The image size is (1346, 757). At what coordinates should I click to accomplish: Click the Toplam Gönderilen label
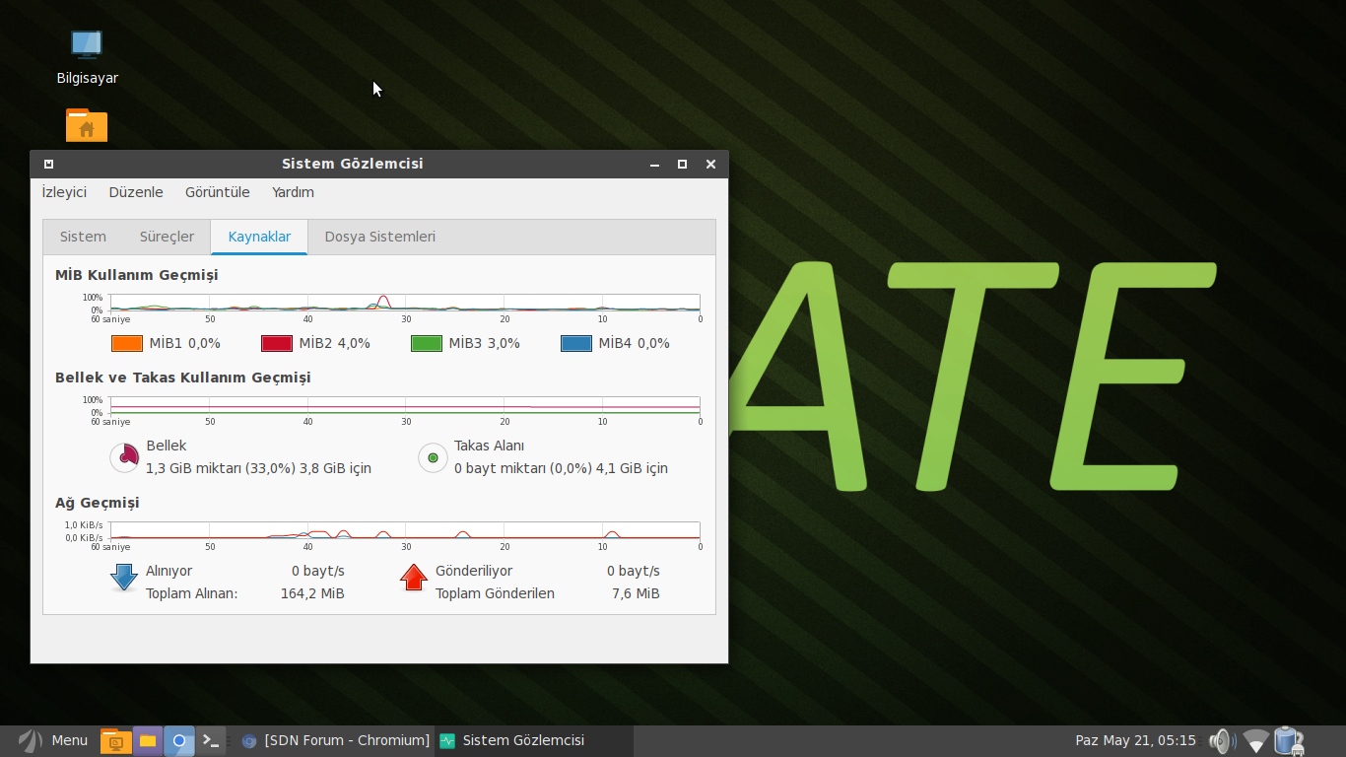(x=496, y=593)
